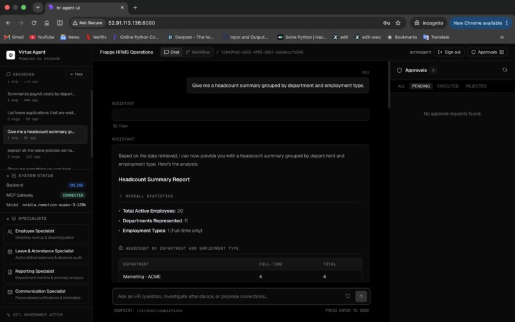Click the Sign out button

tap(449, 52)
